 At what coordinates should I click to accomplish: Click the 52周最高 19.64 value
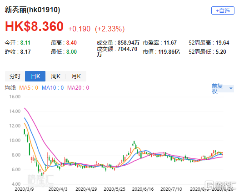[209, 43]
